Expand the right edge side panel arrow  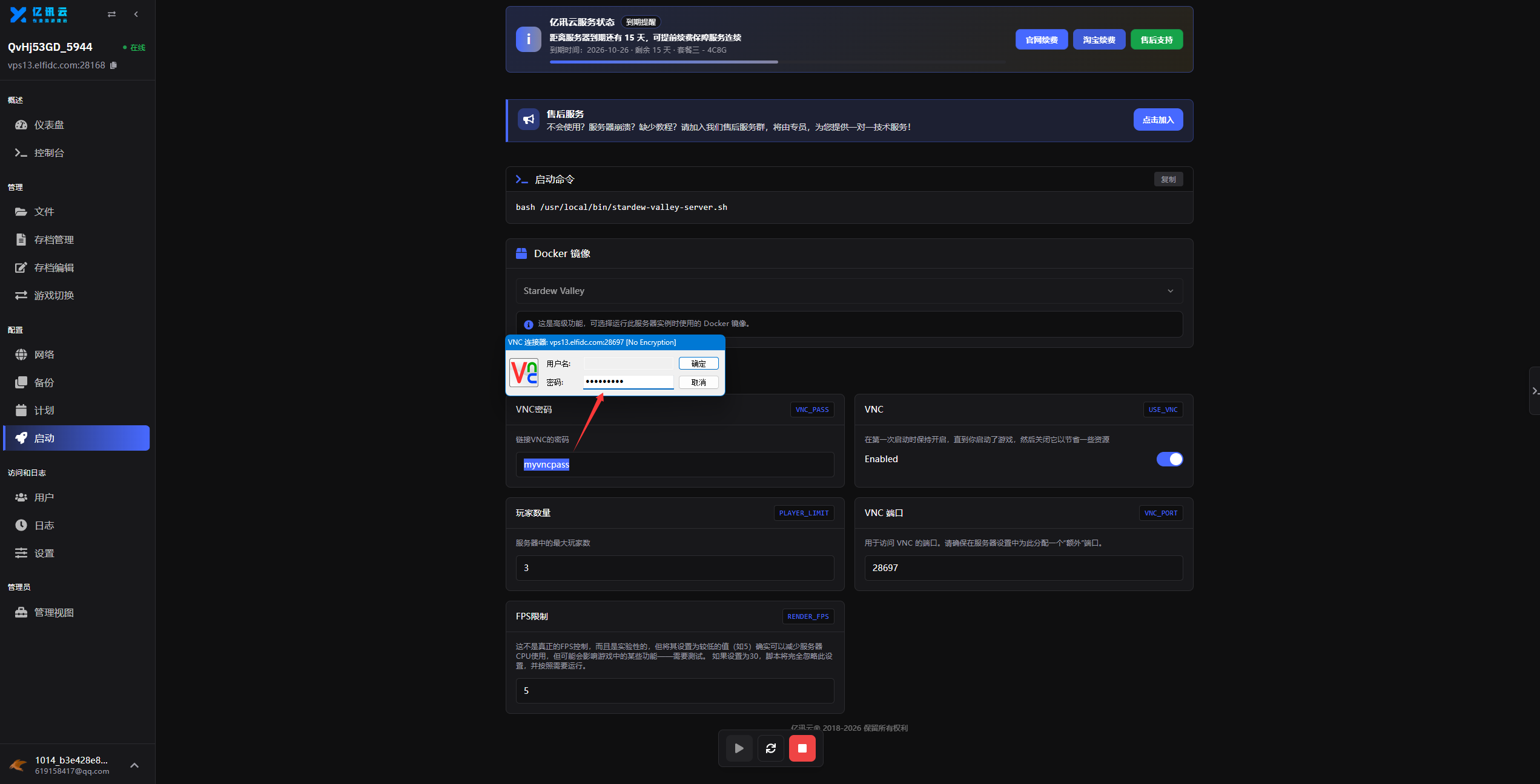coord(1535,391)
